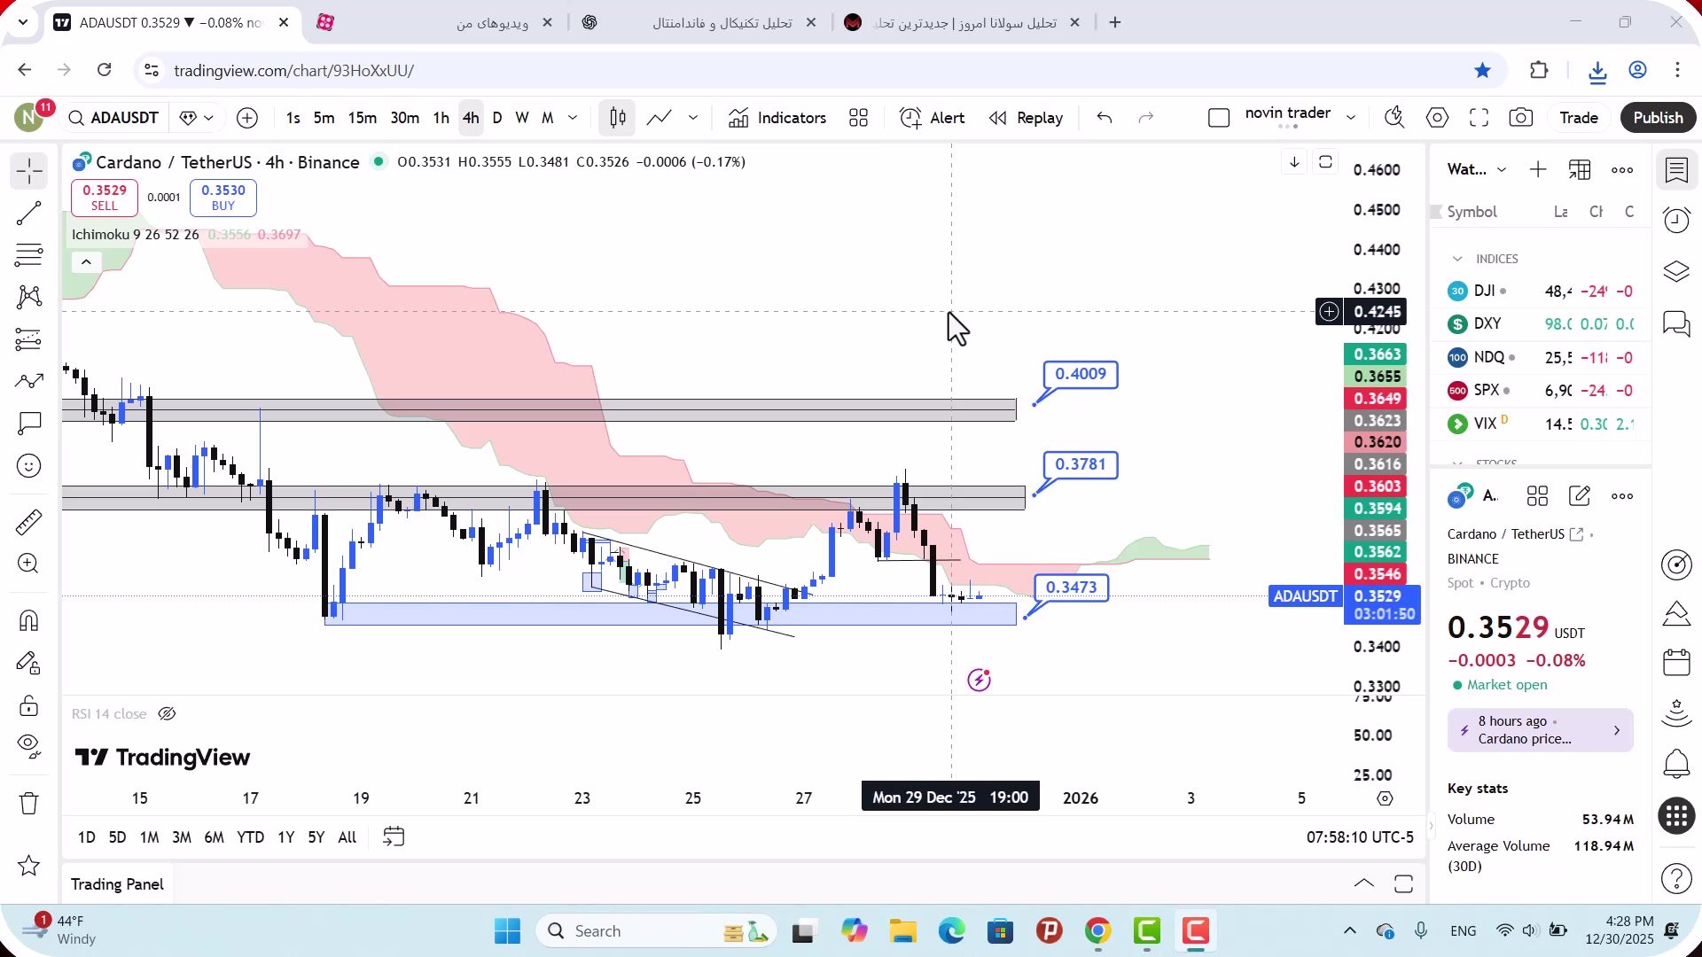Expand the timeframe interval dropdown

coord(573,118)
